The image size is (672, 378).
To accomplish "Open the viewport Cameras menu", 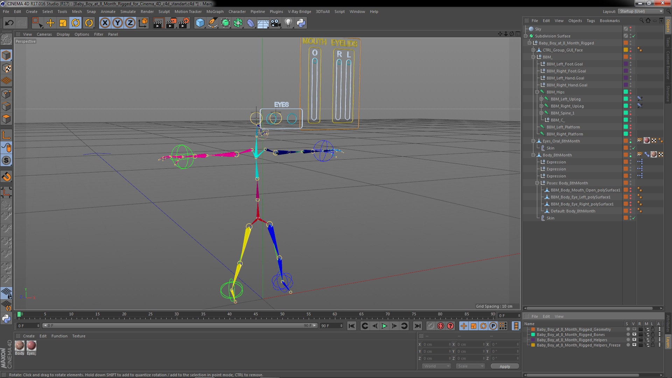I will pos(44,34).
